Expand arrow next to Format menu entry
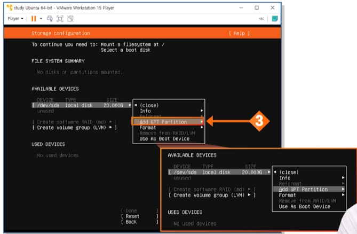357x234 pixels. (202, 127)
